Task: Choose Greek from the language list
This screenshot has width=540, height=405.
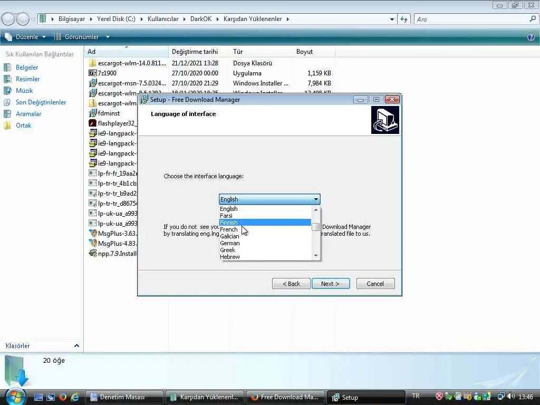Action: coord(265,250)
